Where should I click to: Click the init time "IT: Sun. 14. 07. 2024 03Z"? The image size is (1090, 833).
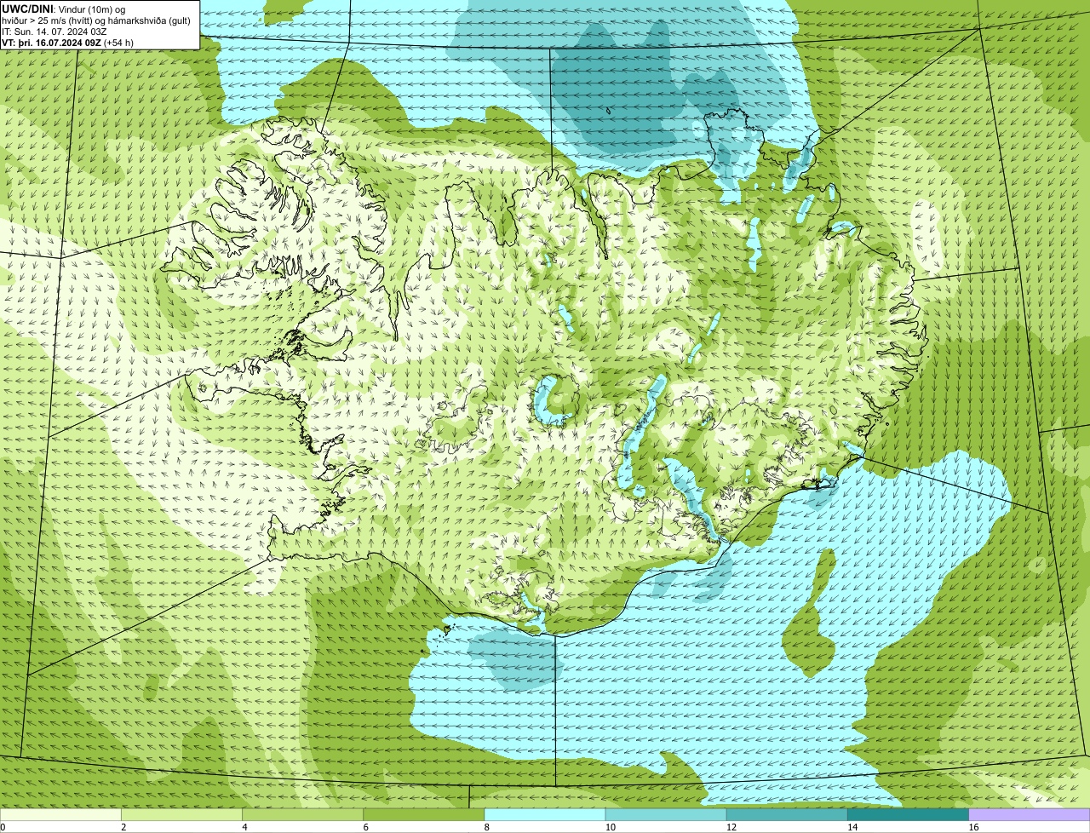click(x=54, y=31)
